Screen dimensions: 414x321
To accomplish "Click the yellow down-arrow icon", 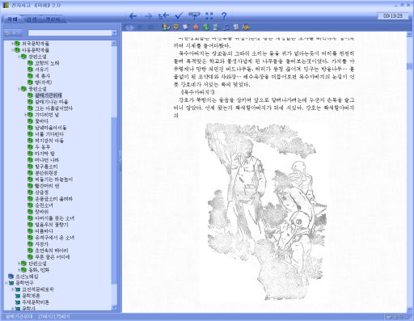I will tap(176, 27).
